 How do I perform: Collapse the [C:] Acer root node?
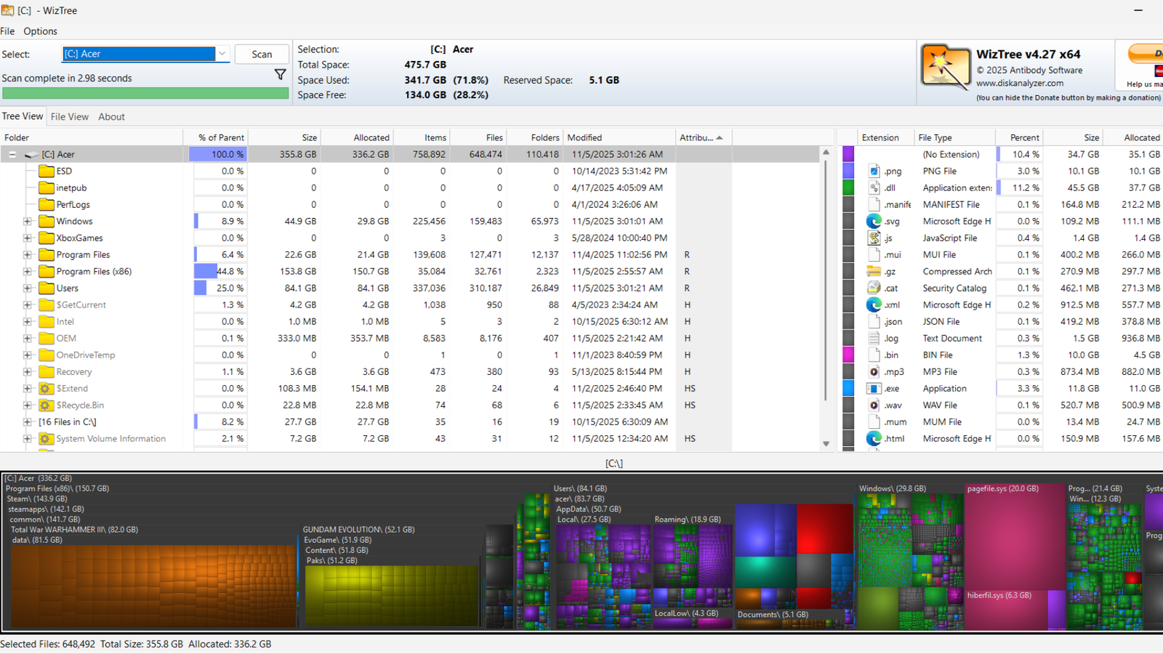[x=11, y=154]
